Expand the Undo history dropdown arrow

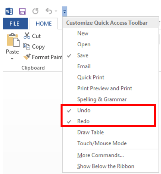pyautogui.click(x=56, y=11)
